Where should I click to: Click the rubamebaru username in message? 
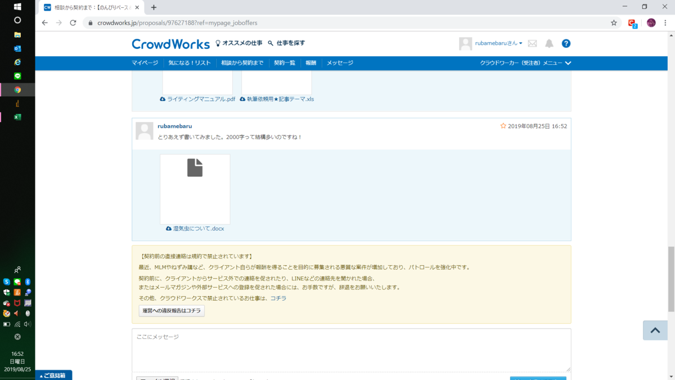(174, 126)
